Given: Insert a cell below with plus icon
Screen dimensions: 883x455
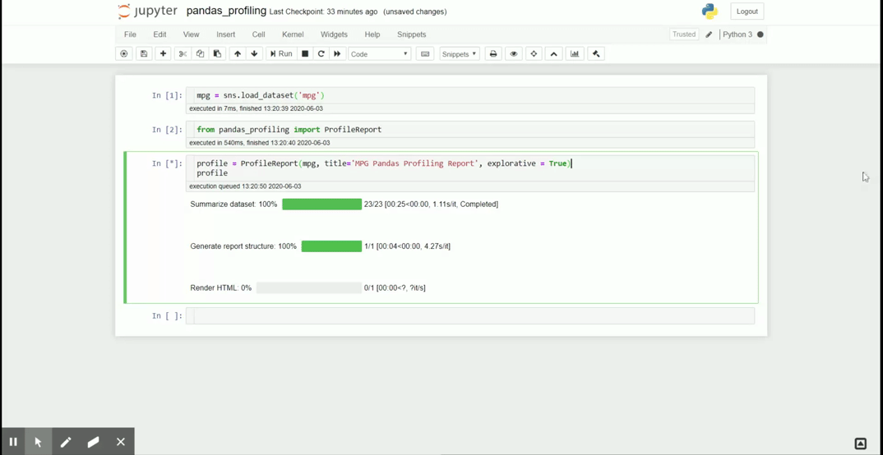Looking at the screenshot, I should pyautogui.click(x=163, y=54).
